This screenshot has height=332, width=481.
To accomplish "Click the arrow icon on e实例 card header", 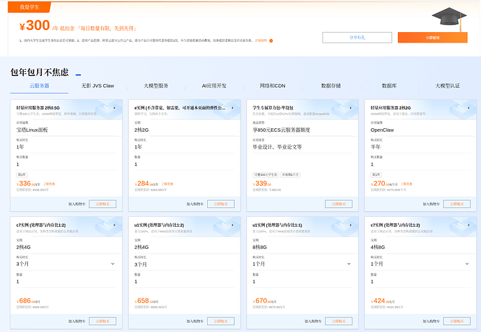I will click(x=232, y=107).
